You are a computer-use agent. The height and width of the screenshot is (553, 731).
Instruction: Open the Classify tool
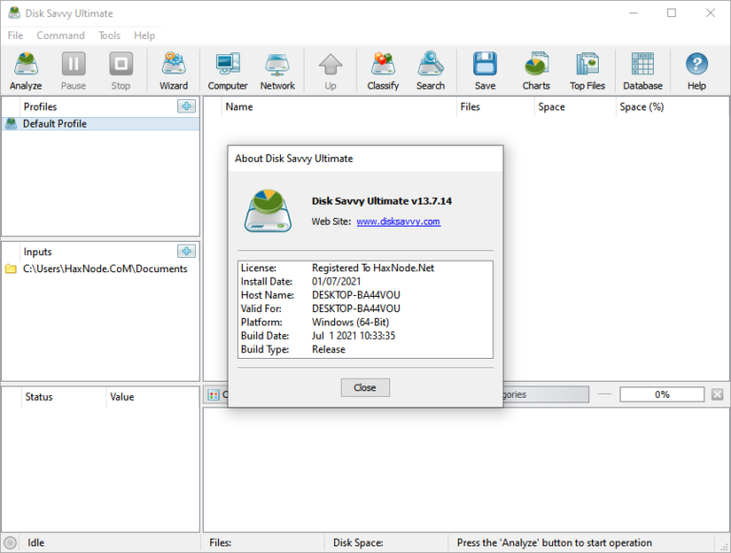(383, 70)
